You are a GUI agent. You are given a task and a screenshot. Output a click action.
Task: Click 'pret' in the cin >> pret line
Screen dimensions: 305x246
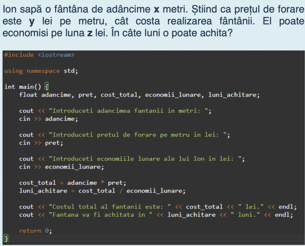(52, 143)
